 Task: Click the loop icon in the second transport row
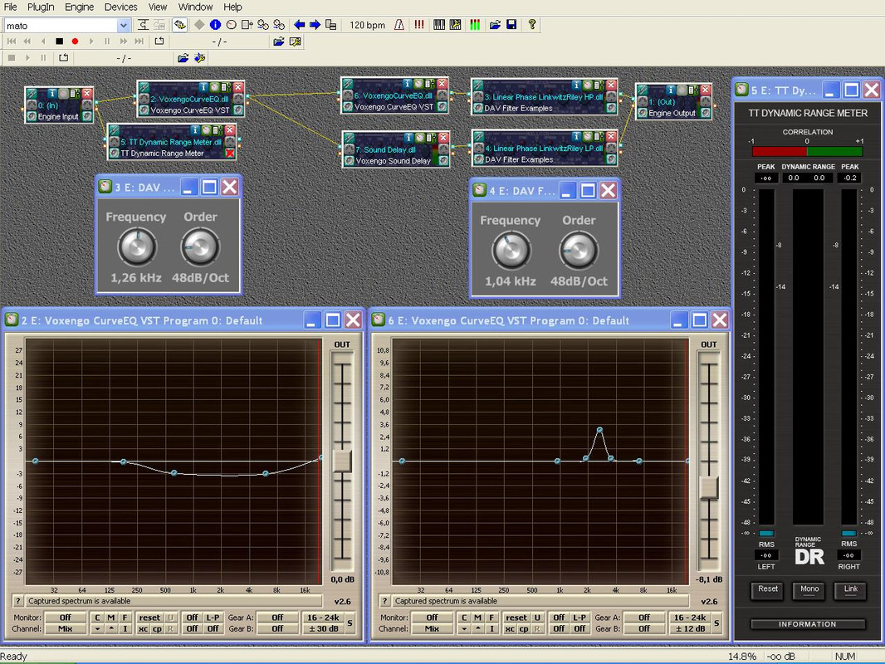click(64, 57)
